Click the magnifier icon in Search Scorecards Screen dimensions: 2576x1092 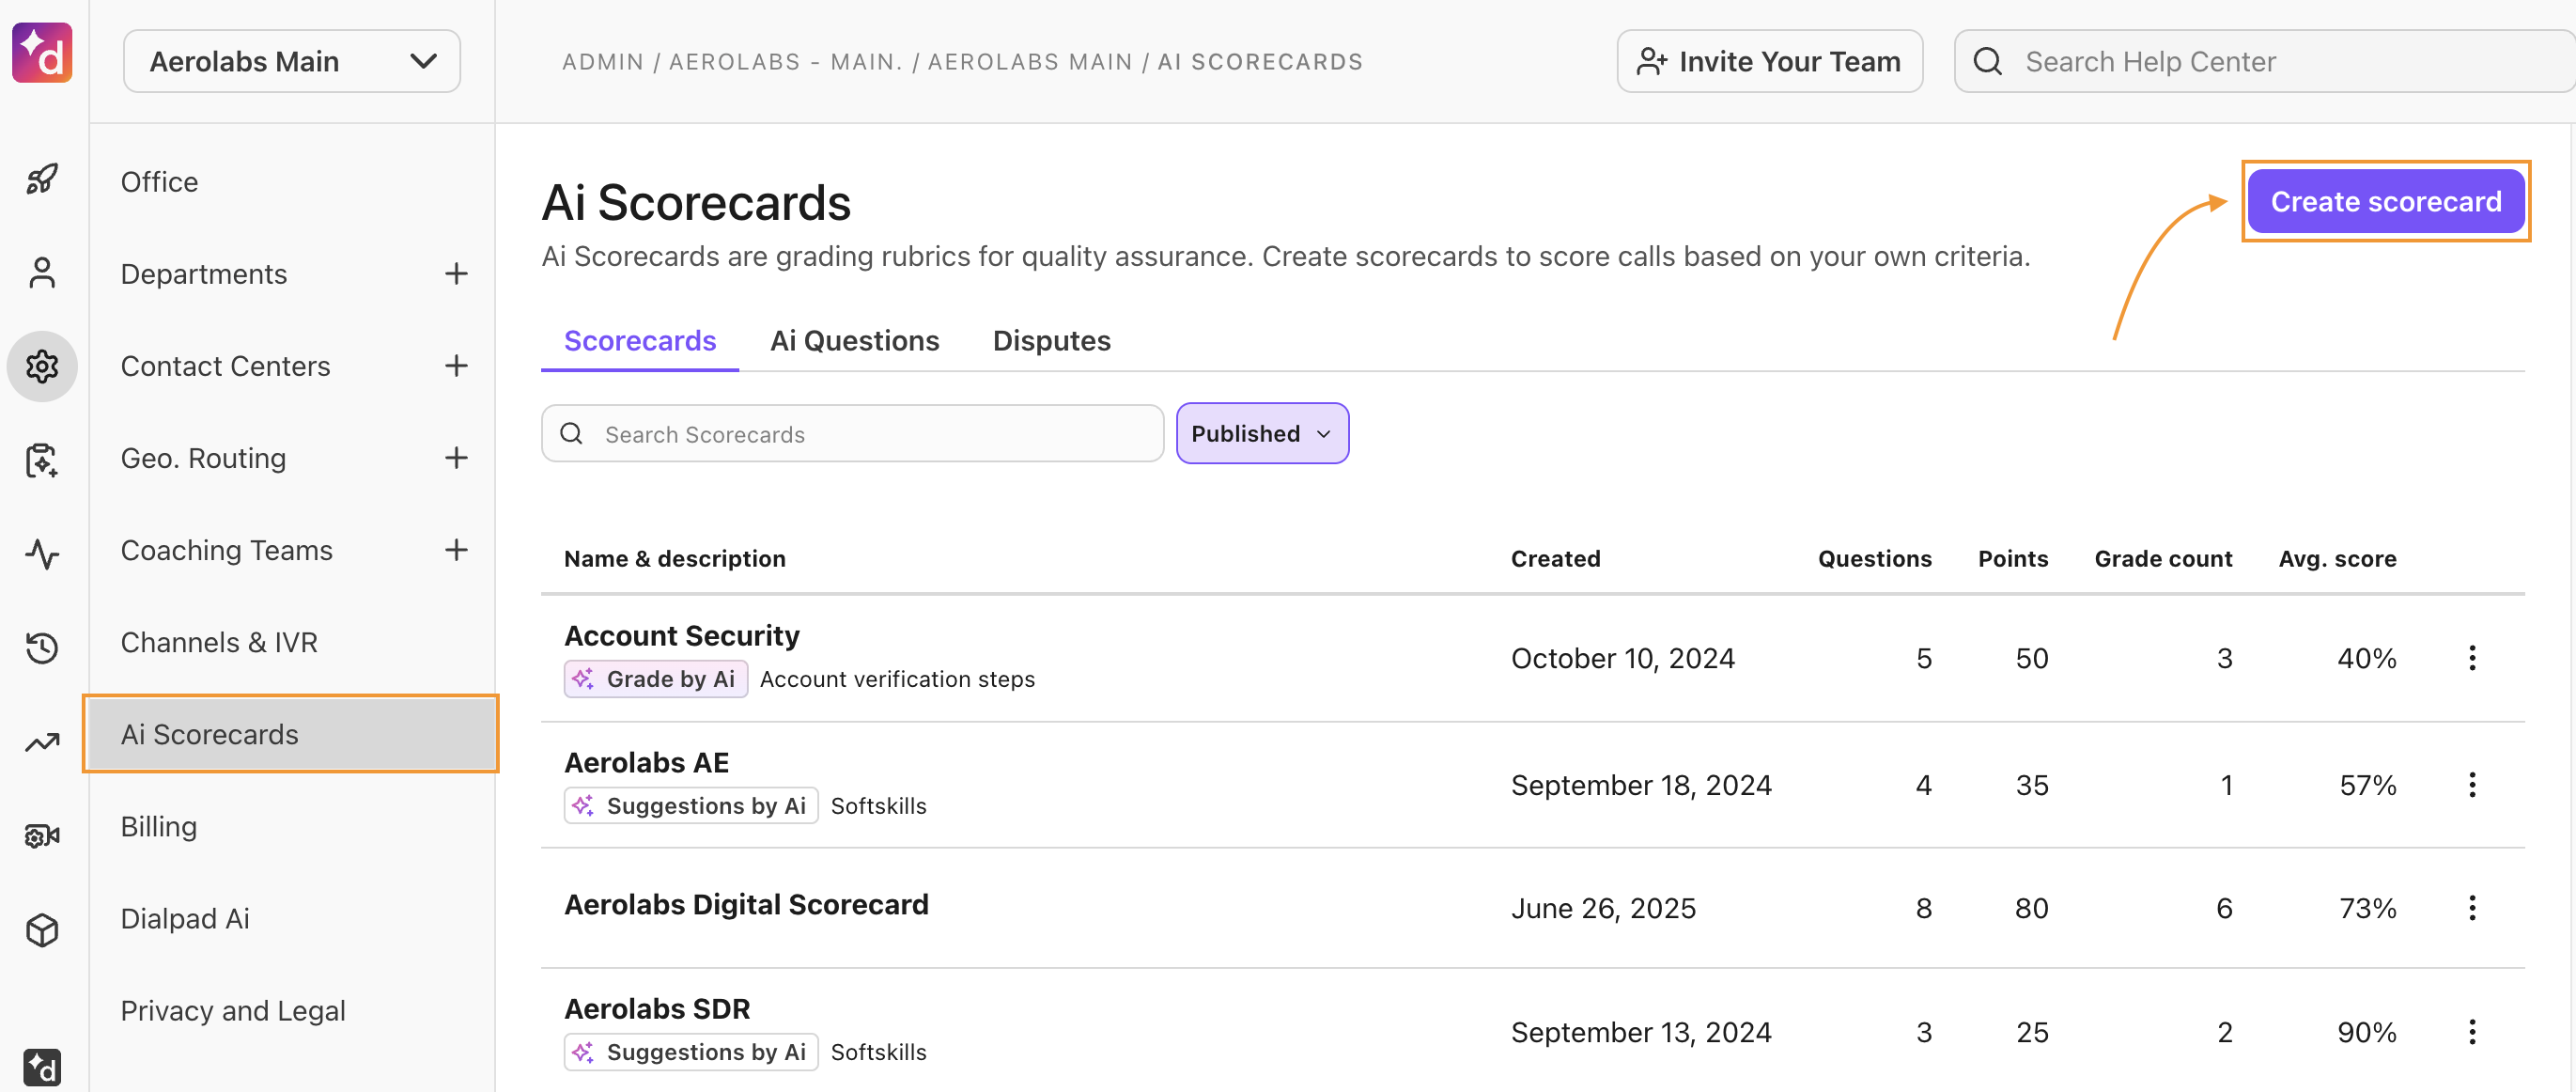pos(571,434)
